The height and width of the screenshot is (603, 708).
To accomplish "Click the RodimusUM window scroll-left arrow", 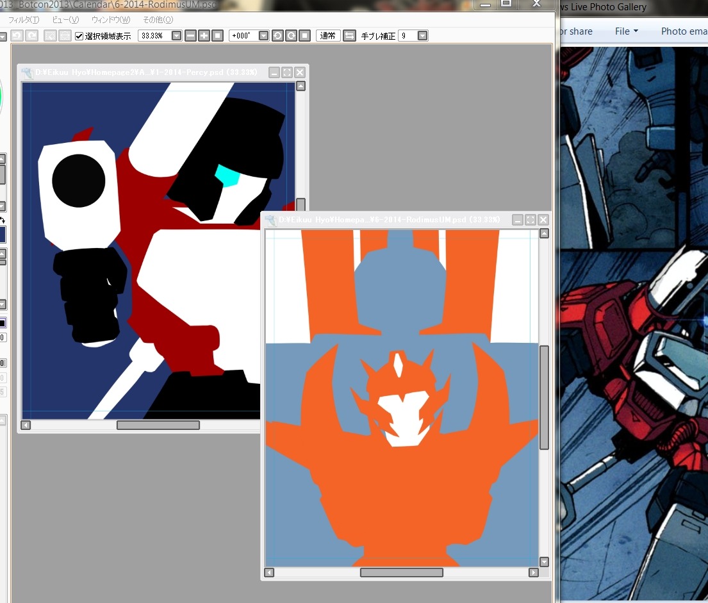I will [269, 573].
